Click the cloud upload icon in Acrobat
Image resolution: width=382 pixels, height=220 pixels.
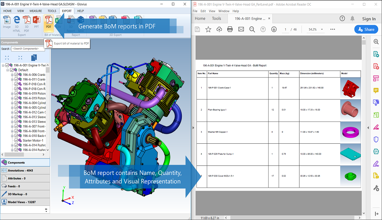(x=219, y=29)
